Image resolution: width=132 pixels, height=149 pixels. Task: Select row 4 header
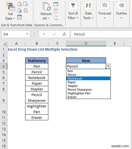click(3, 66)
